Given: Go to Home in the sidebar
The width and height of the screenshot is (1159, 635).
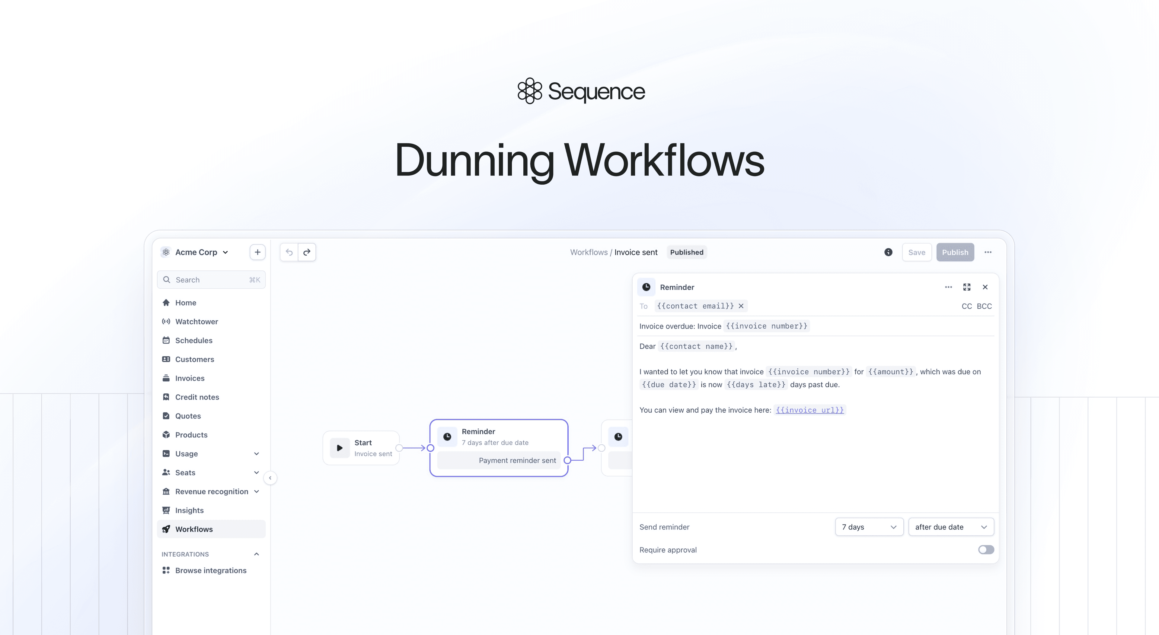Looking at the screenshot, I should pyautogui.click(x=211, y=303).
